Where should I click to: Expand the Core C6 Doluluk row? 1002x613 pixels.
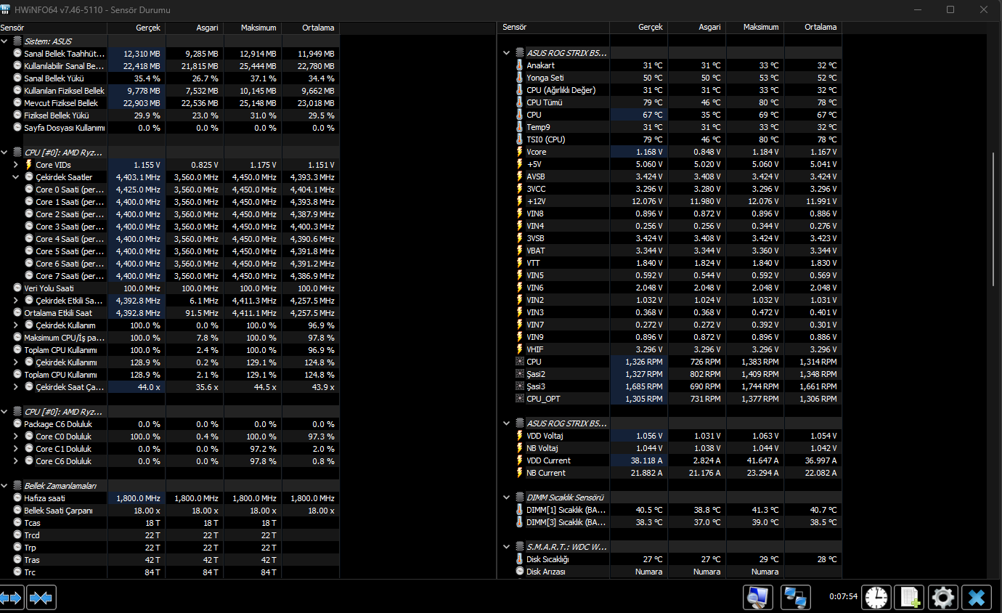click(x=16, y=461)
